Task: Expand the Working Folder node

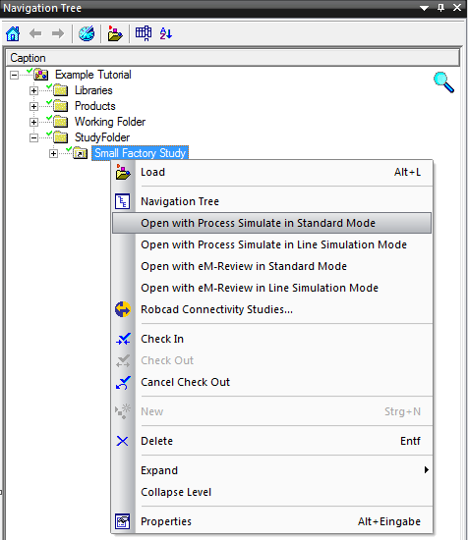Action: pyautogui.click(x=33, y=123)
